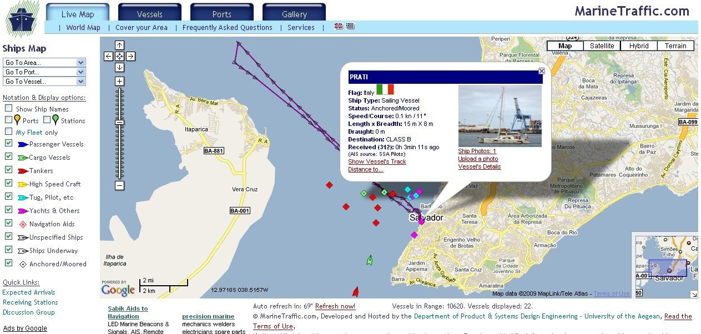This screenshot has height=334, width=701.
Task: Open Services menu item
Action: point(301,27)
